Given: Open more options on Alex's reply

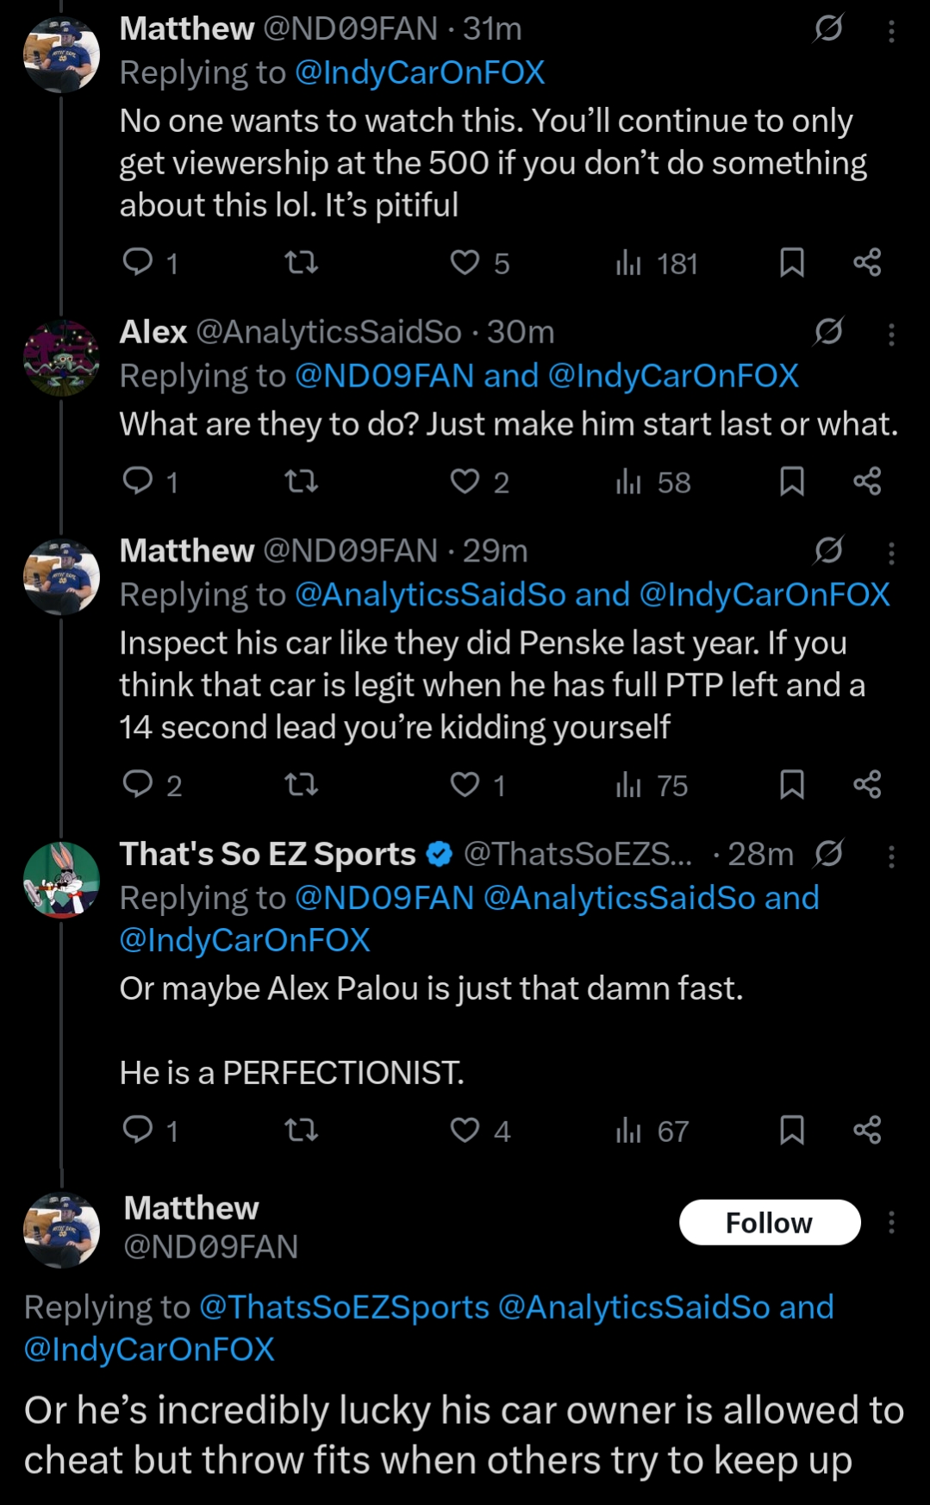Looking at the screenshot, I should pyautogui.click(x=892, y=334).
